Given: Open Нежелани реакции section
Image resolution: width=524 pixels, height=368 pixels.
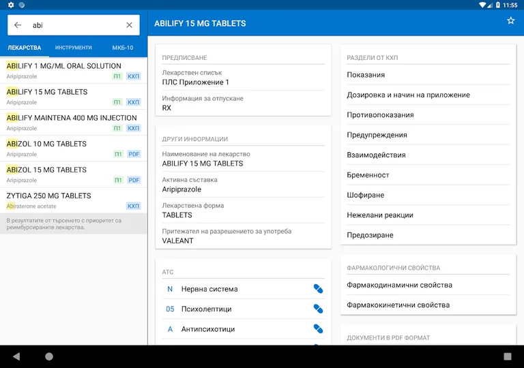Looking at the screenshot, I should 428,215.
